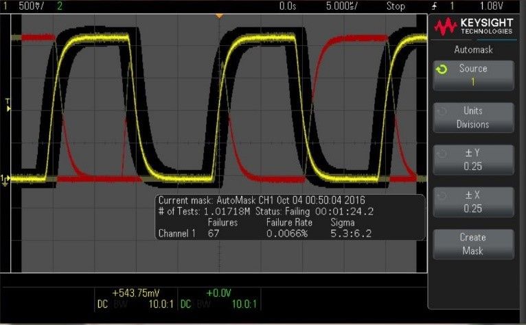Click channel 2 10.0:1 probe ratio
The width and height of the screenshot is (526, 325).
click(244, 304)
